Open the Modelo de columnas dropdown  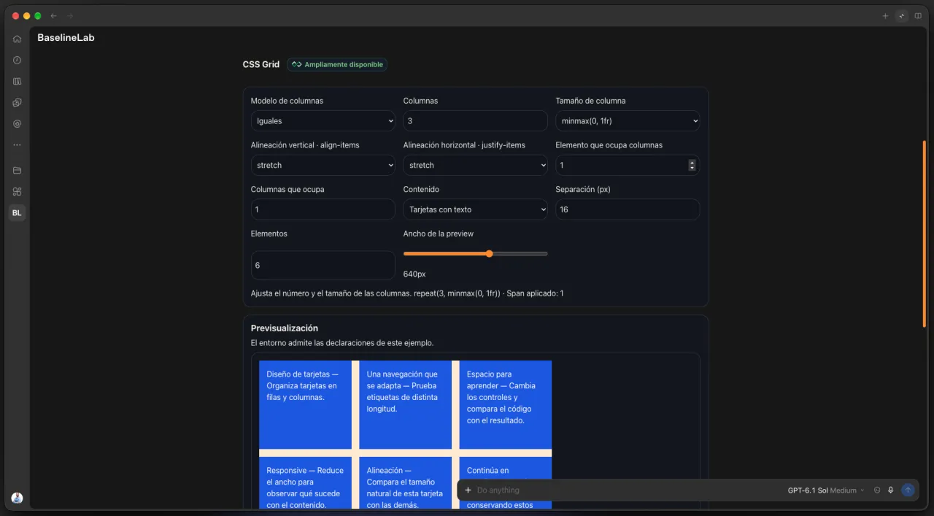[x=323, y=121]
